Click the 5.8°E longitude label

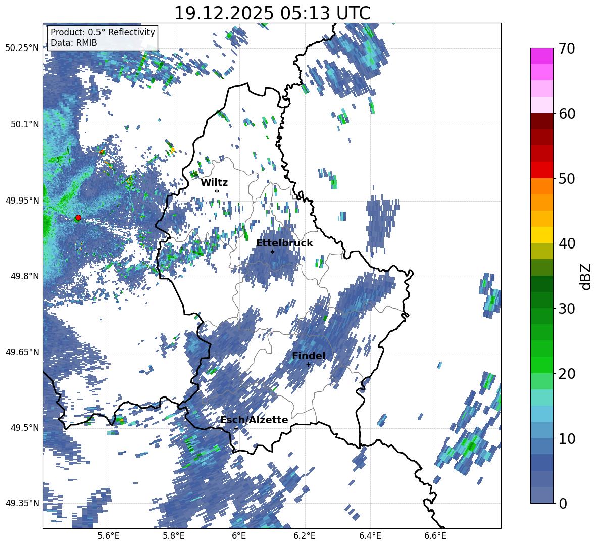[174, 536]
